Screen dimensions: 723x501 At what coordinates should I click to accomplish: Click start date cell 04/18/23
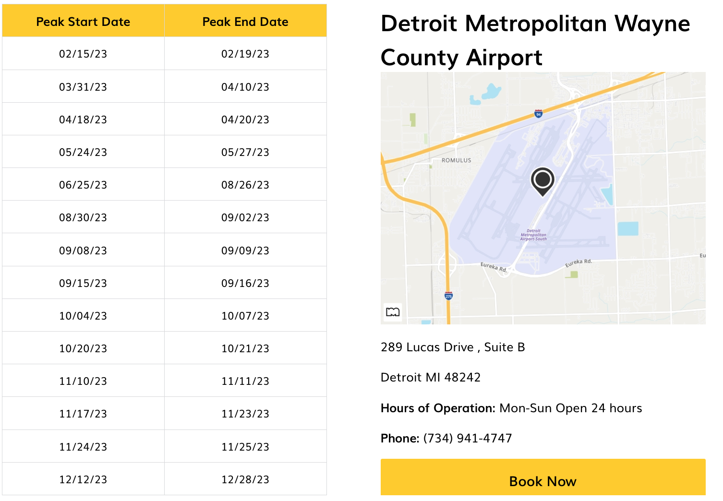pos(84,119)
